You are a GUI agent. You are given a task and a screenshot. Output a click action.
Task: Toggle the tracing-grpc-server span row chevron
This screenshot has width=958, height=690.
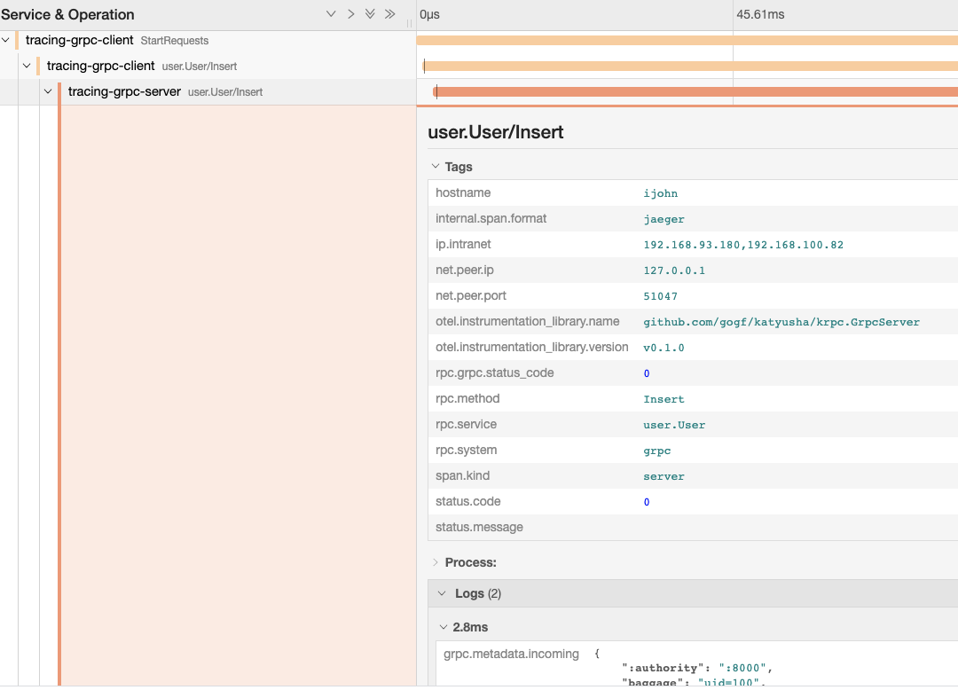(48, 91)
